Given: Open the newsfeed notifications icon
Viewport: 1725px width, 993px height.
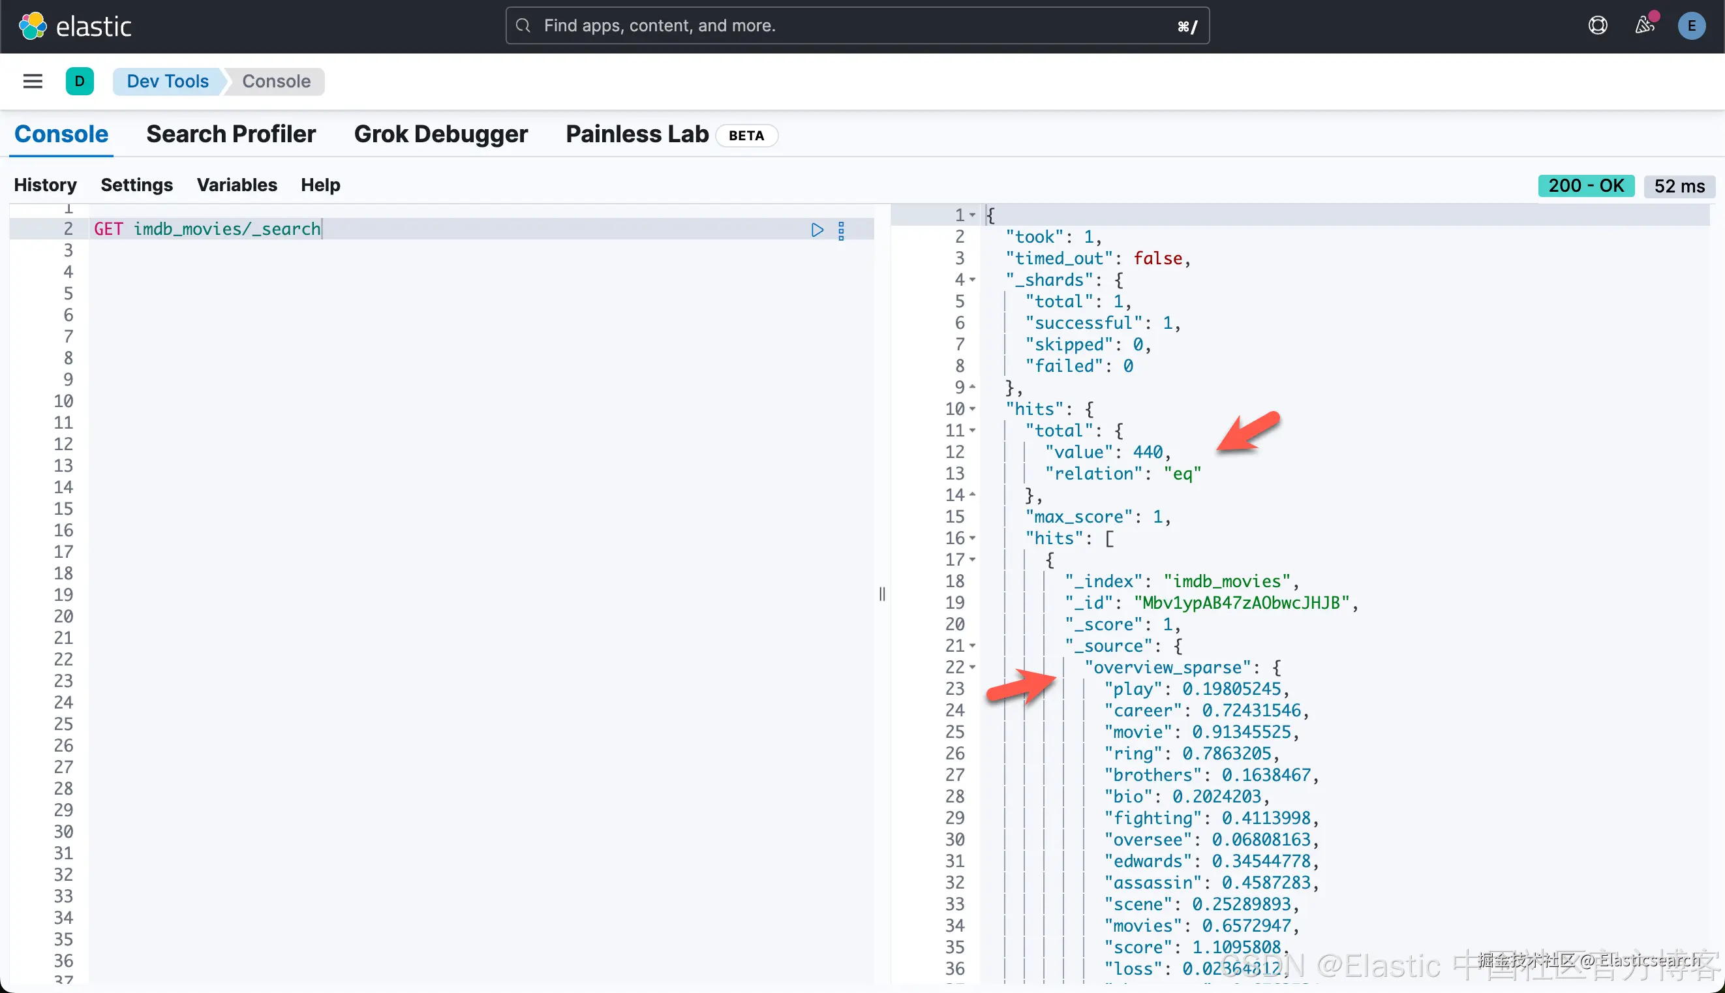Looking at the screenshot, I should coord(1645,26).
